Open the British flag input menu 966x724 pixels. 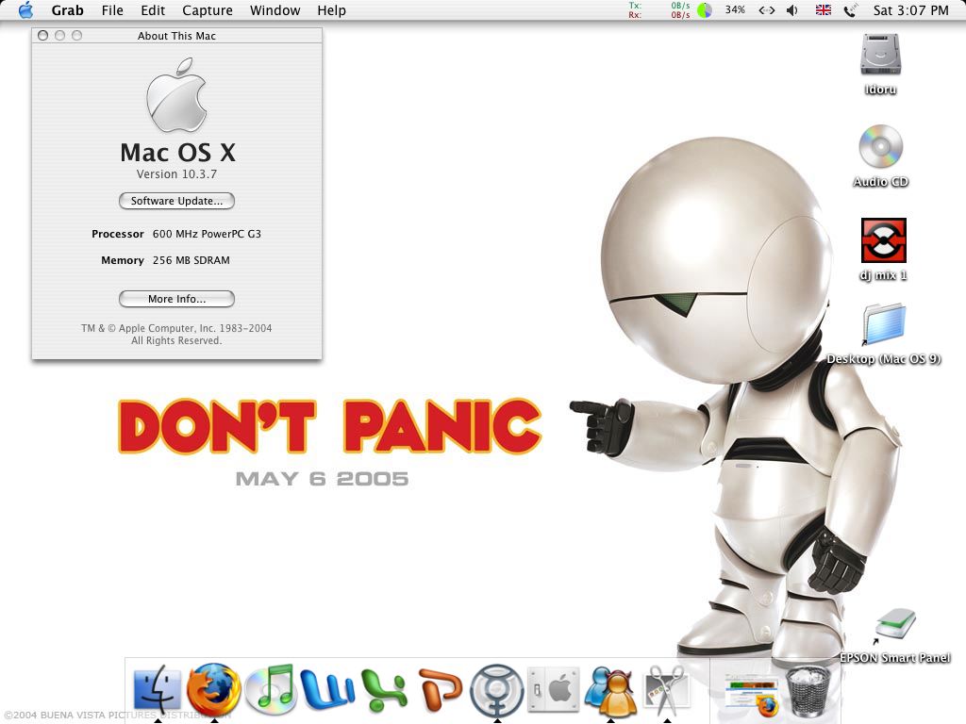pos(823,9)
